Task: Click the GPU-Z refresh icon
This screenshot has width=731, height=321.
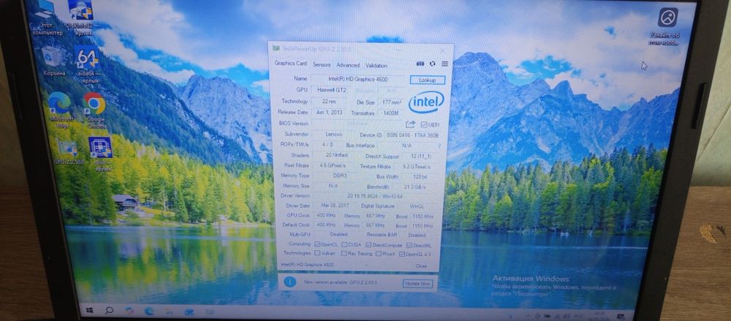Action: pos(432,64)
